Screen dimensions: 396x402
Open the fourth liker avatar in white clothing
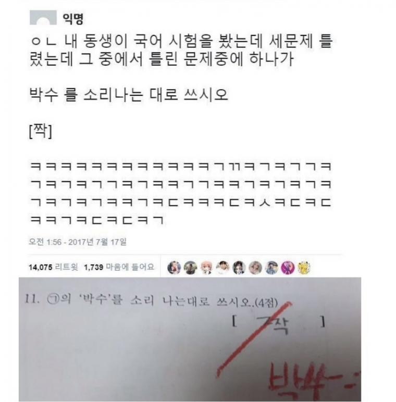click(222, 268)
